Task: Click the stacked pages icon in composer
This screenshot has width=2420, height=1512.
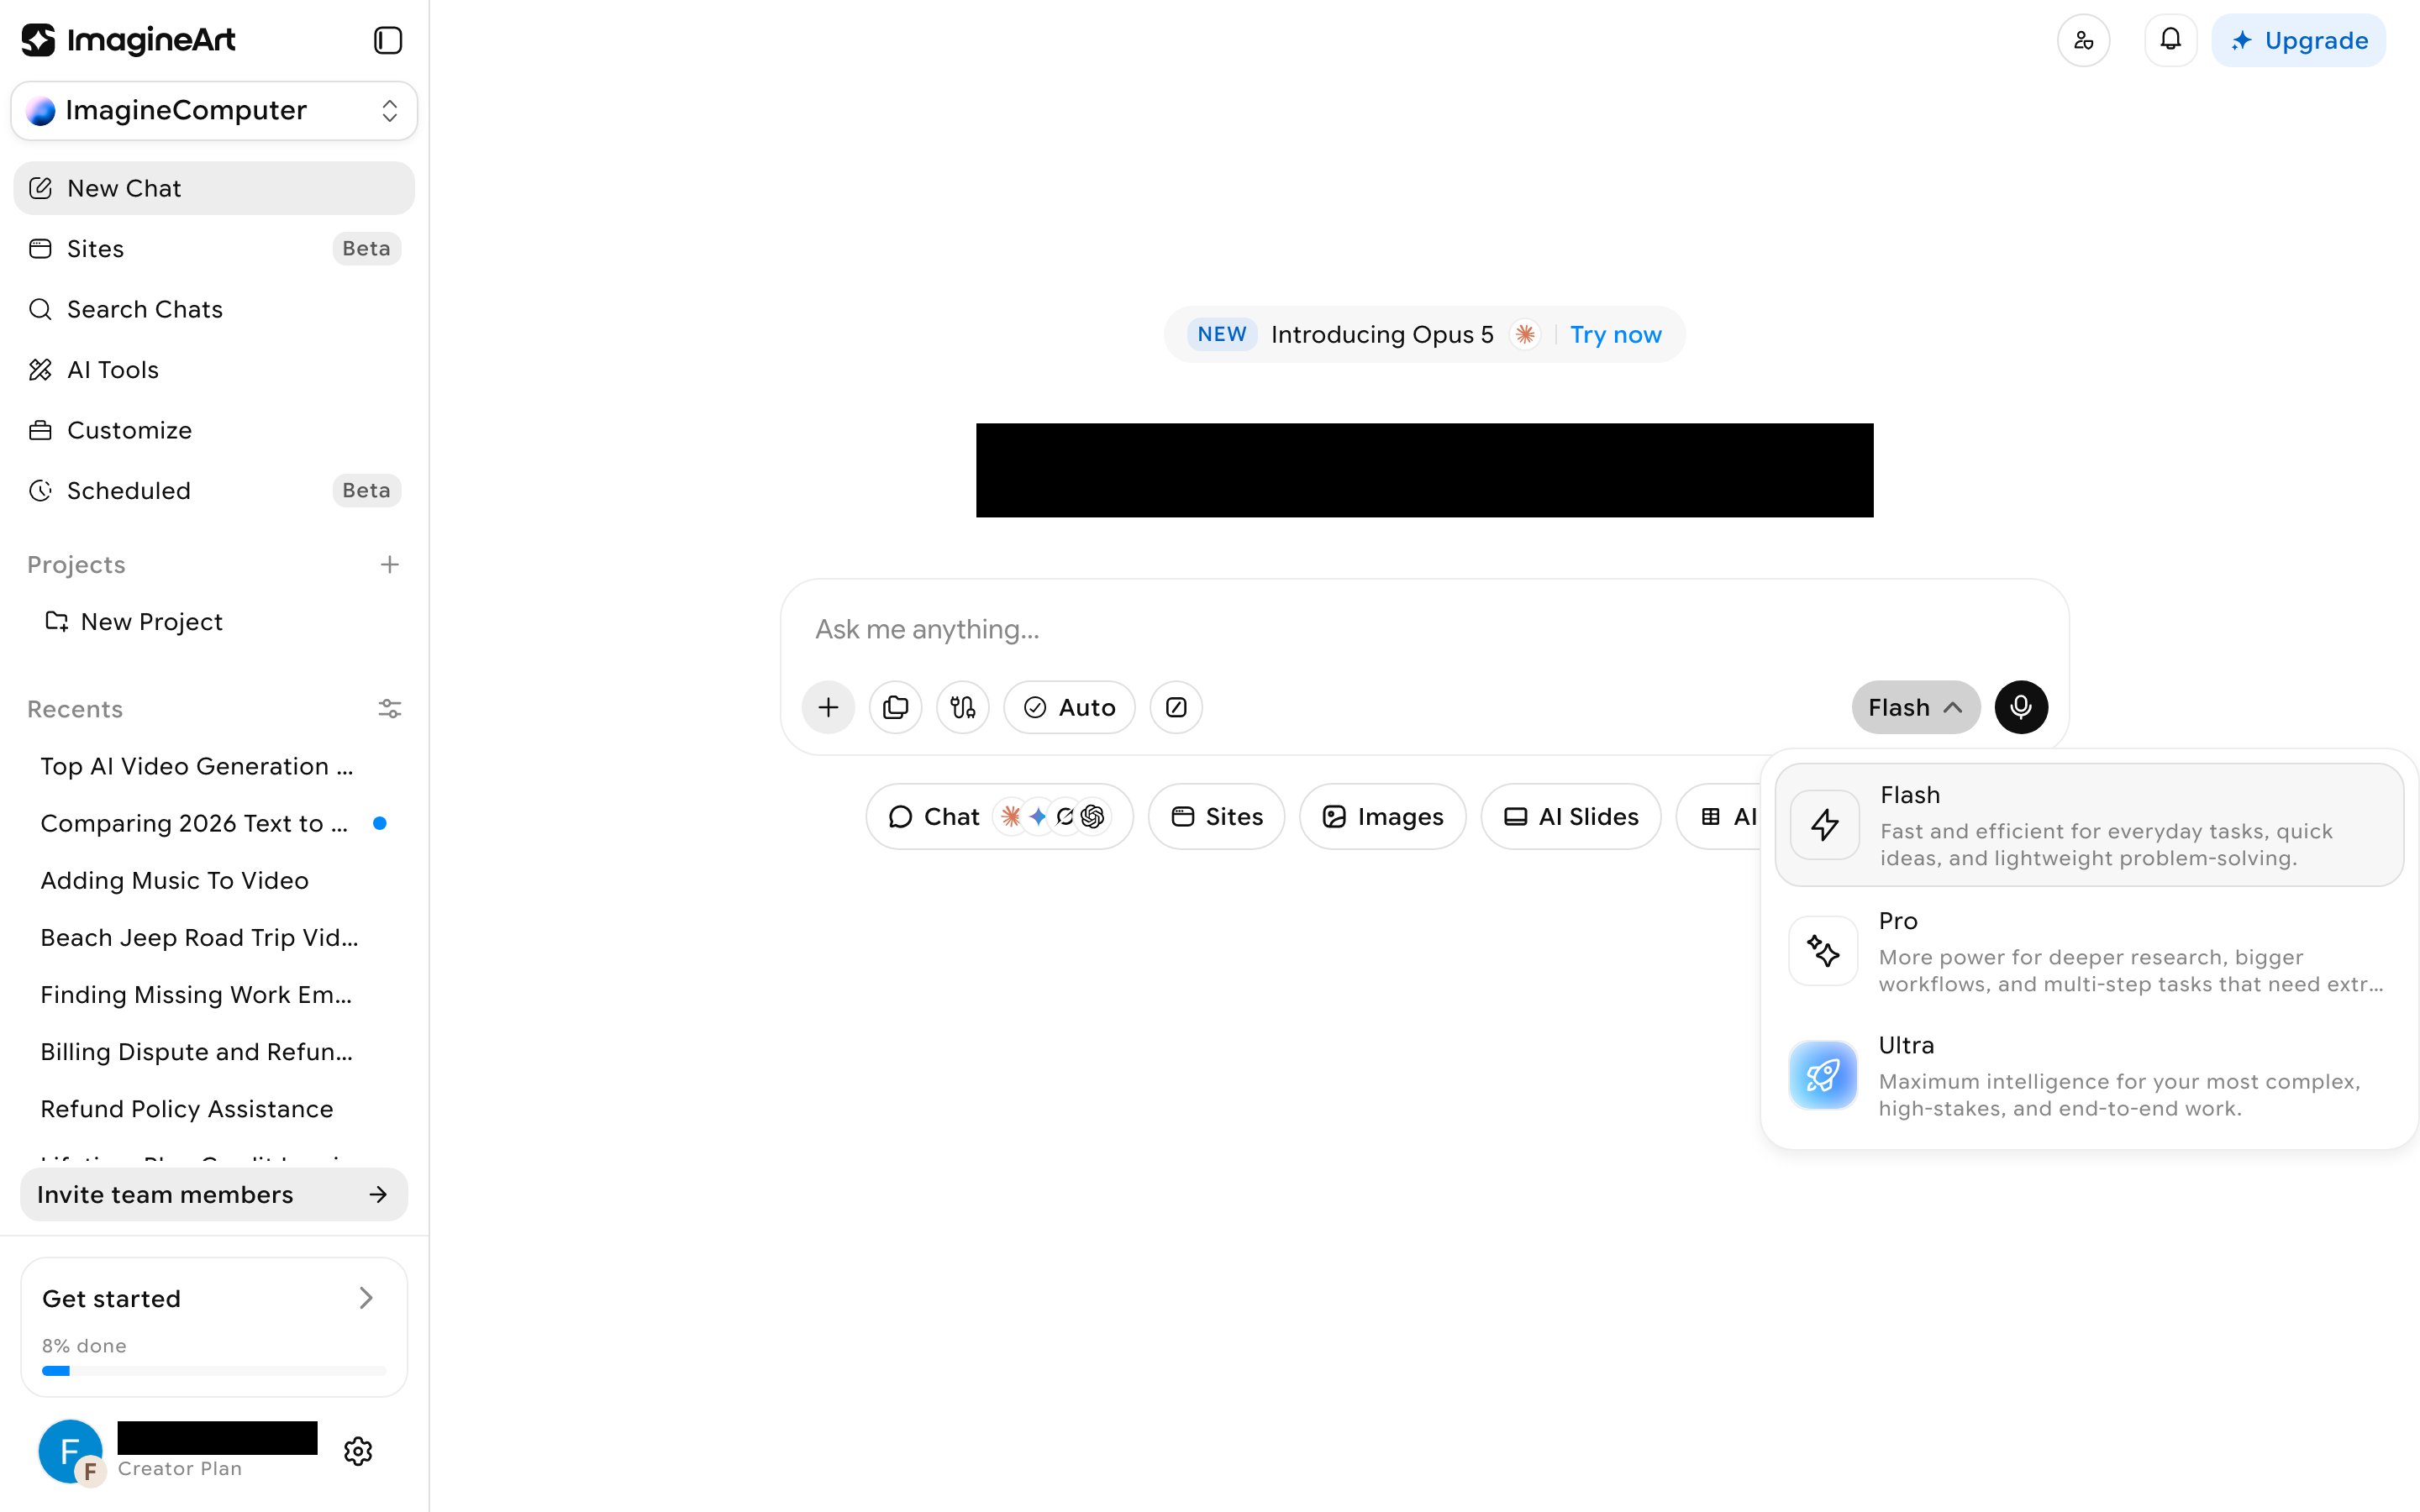Action: 895,707
